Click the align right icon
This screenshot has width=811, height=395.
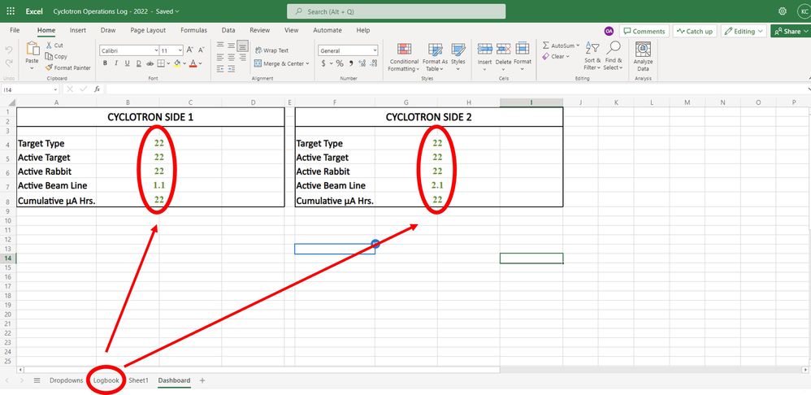tap(242, 57)
